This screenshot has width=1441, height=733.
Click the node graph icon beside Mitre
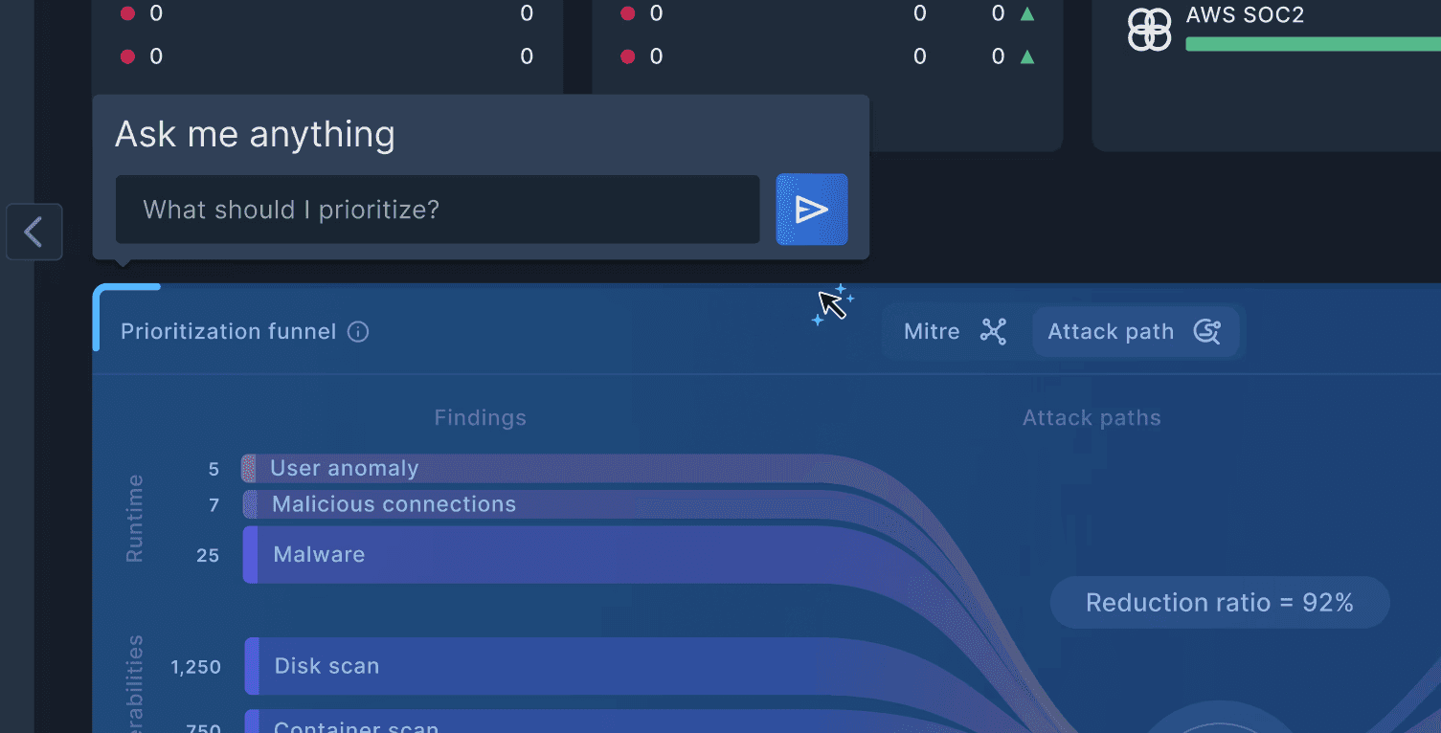[x=993, y=331]
